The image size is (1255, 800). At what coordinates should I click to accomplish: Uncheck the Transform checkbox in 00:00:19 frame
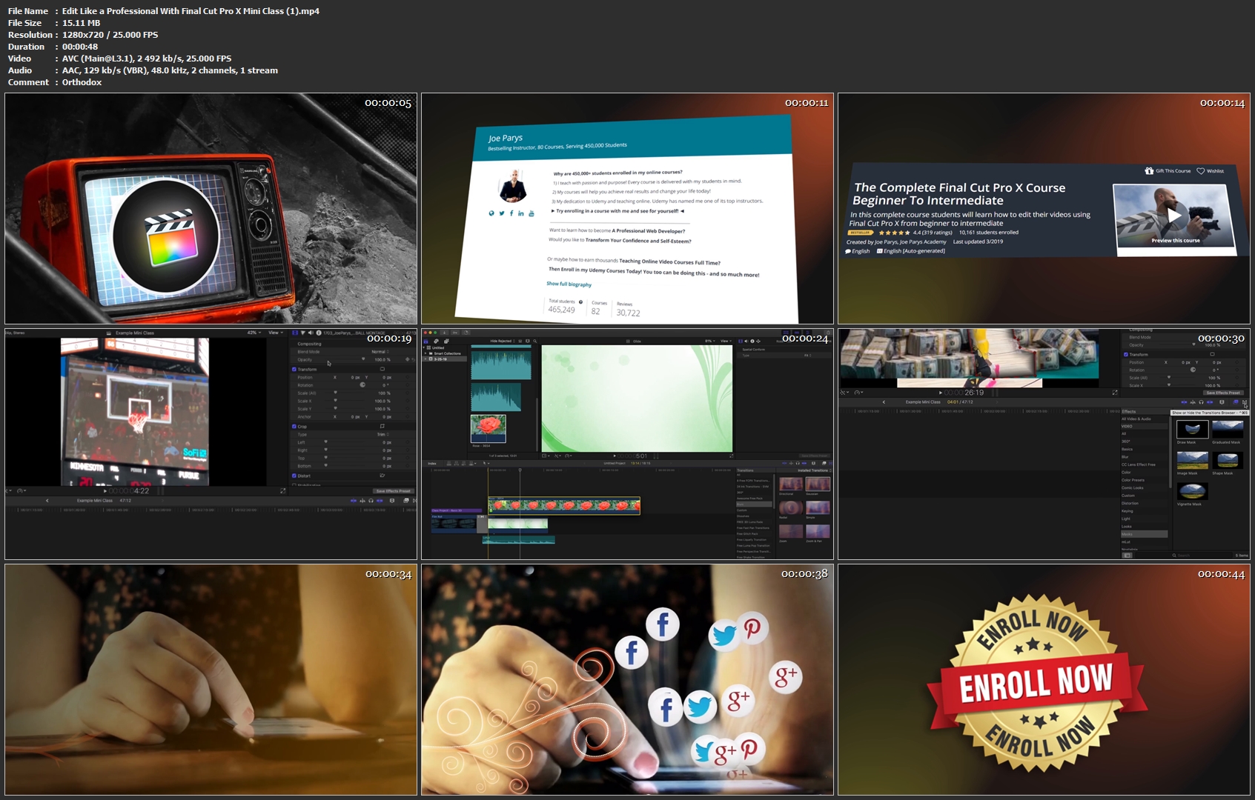294,370
